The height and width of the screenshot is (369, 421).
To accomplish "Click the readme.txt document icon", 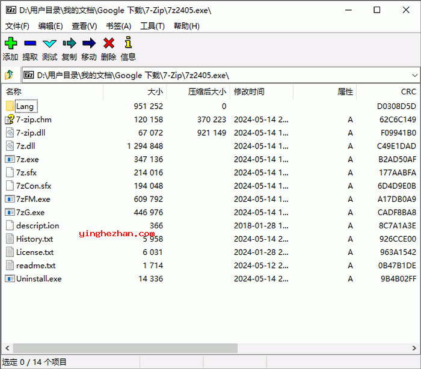I will (10, 266).
